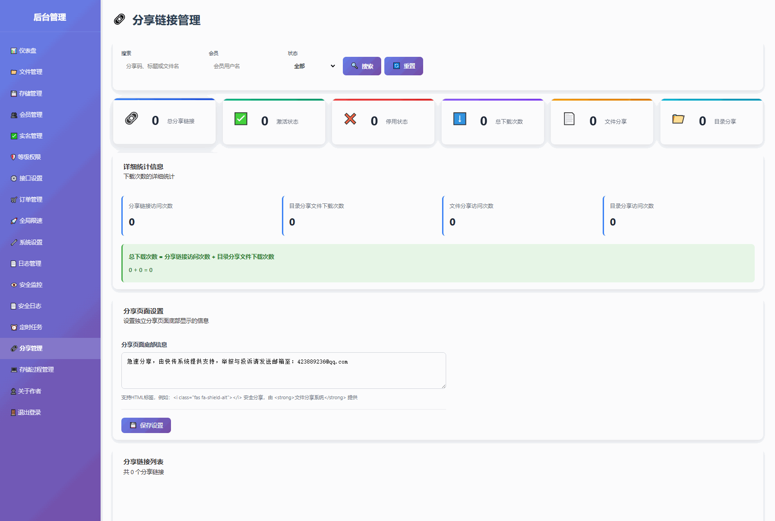Navigate to 会员管理 sidebar item
The height and width of the screenshot is (521, 775).
pos(31,115)
